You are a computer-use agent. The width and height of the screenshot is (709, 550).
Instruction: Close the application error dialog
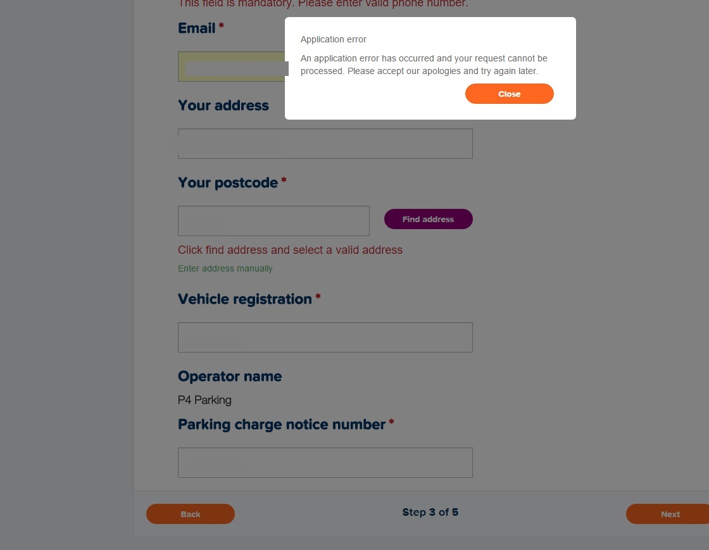[x=509, y=93]
